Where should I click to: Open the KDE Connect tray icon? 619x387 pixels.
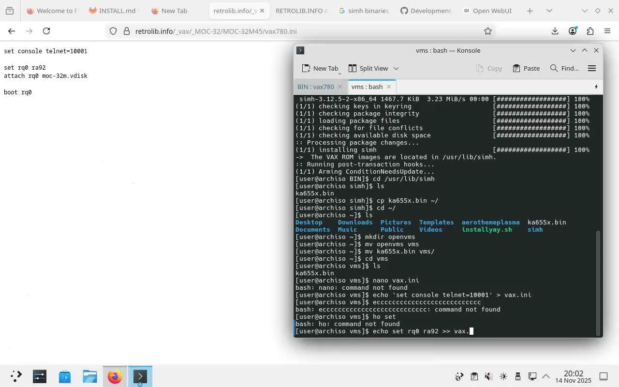point(459,376)
